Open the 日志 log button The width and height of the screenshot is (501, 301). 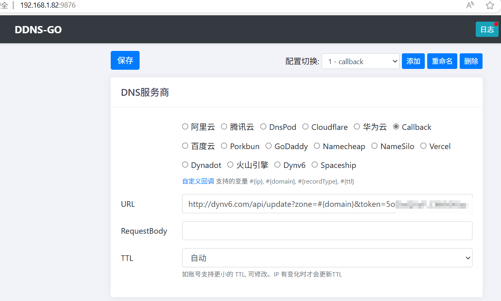point(487,30)
